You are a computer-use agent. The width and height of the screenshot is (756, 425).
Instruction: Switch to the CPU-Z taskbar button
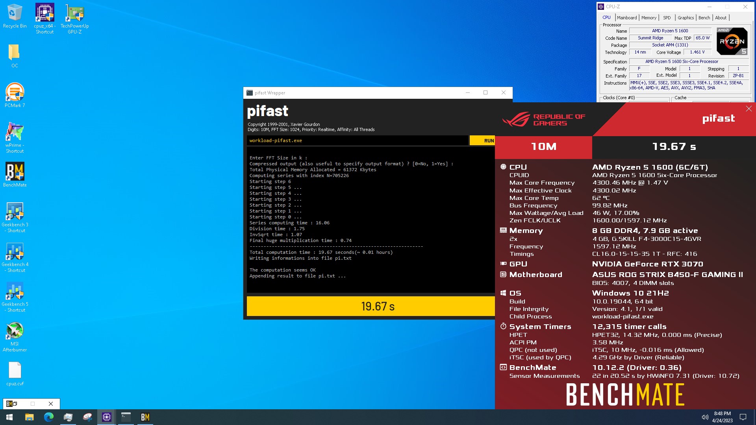click(107, 417)
